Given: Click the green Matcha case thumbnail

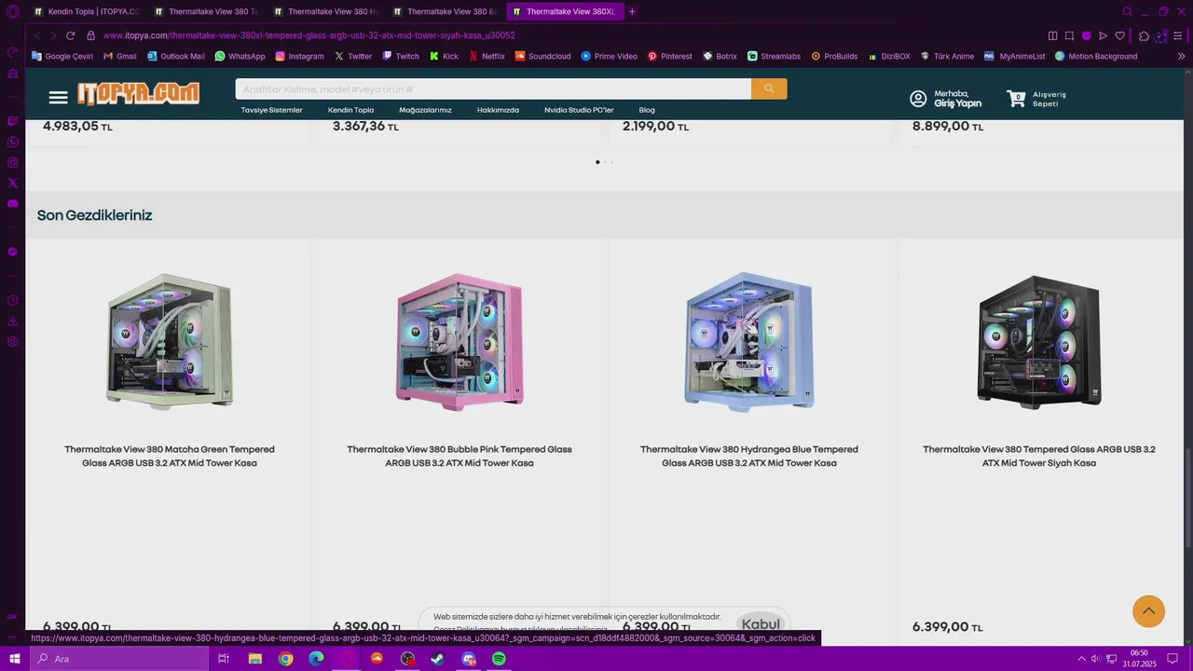Looking at the screenshot, I should 169,341.
